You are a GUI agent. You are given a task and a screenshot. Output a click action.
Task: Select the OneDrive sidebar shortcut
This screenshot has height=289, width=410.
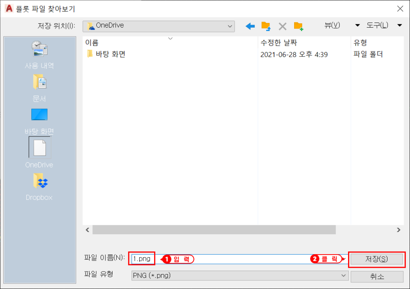(39, 152)
